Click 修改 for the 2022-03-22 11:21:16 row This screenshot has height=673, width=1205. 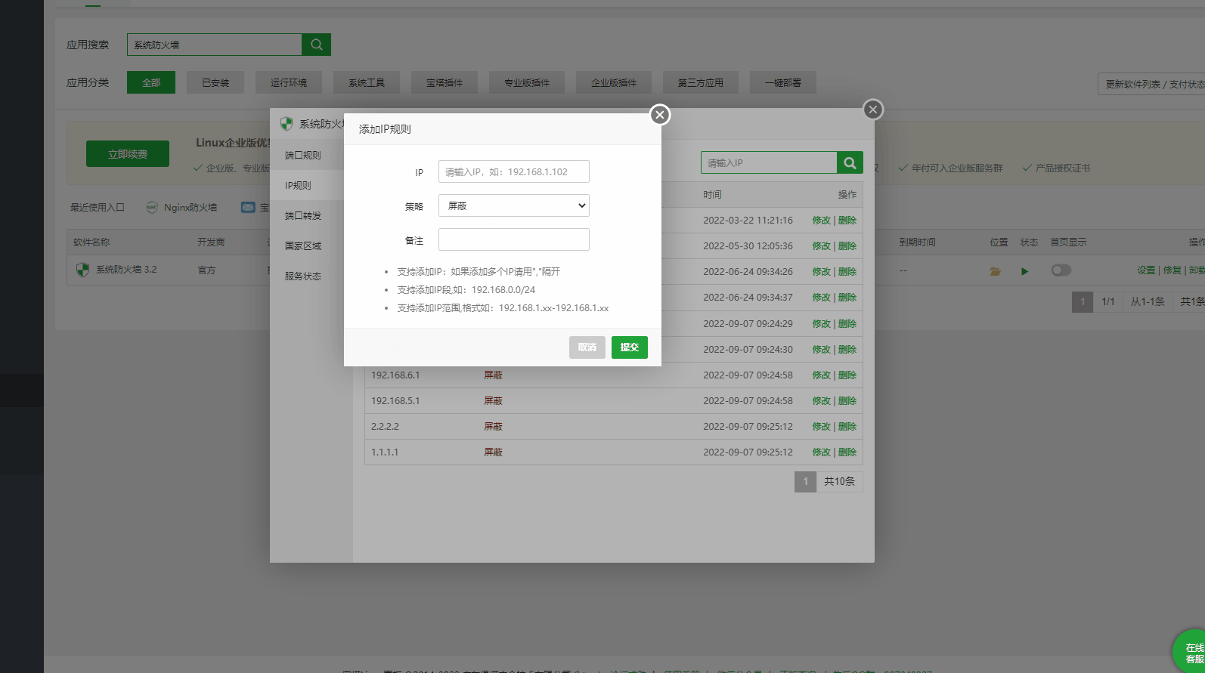821,221
